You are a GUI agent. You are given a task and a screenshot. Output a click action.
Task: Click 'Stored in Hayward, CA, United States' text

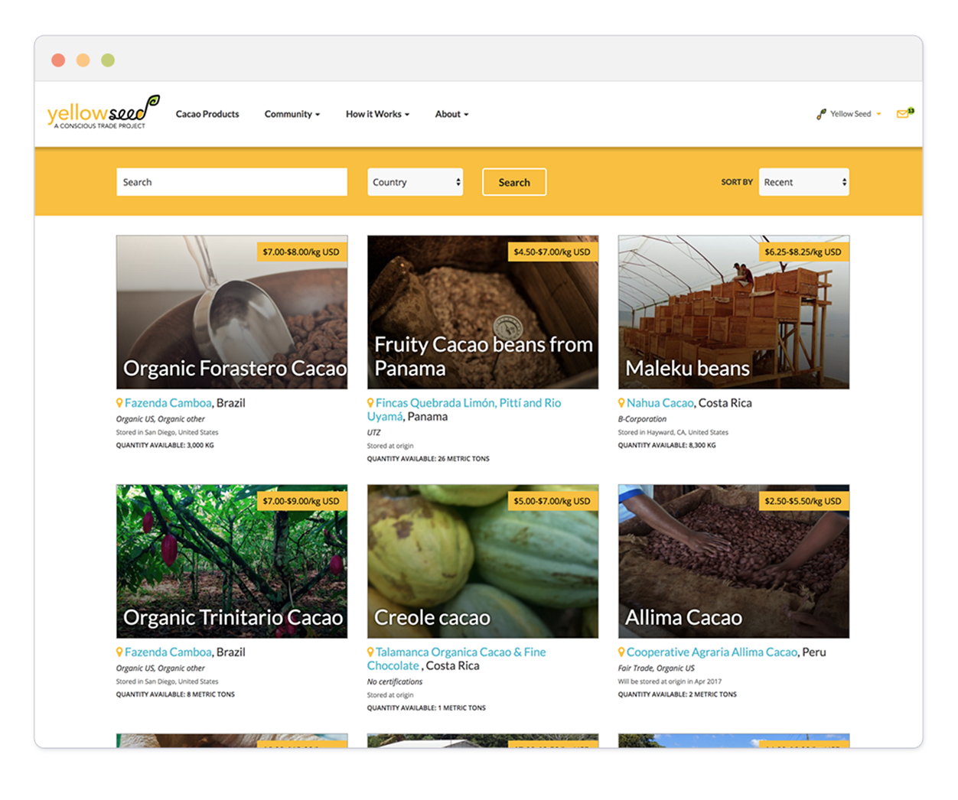673,432
